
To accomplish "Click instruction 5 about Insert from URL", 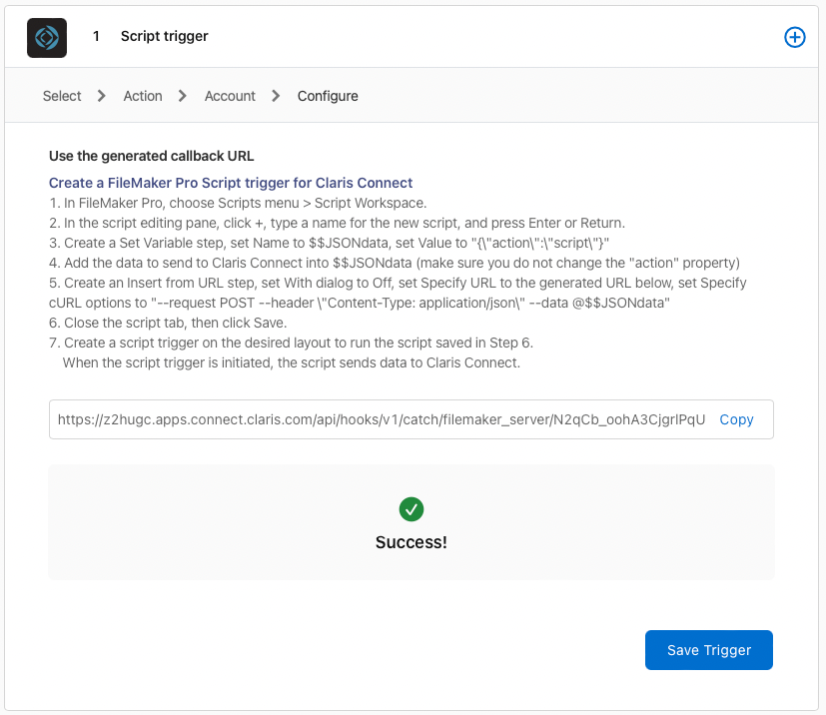I will 398,293.
